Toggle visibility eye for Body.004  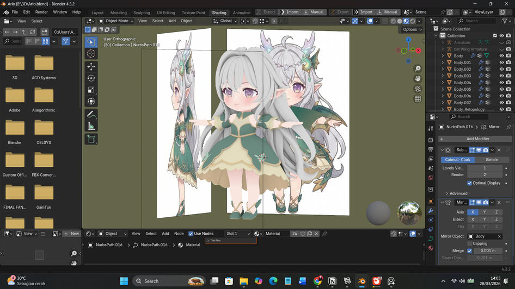[x=501, y=83]
